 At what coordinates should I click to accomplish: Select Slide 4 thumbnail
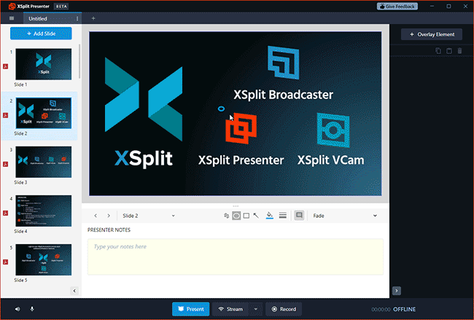pyautogui.click(x=44, y=211)
